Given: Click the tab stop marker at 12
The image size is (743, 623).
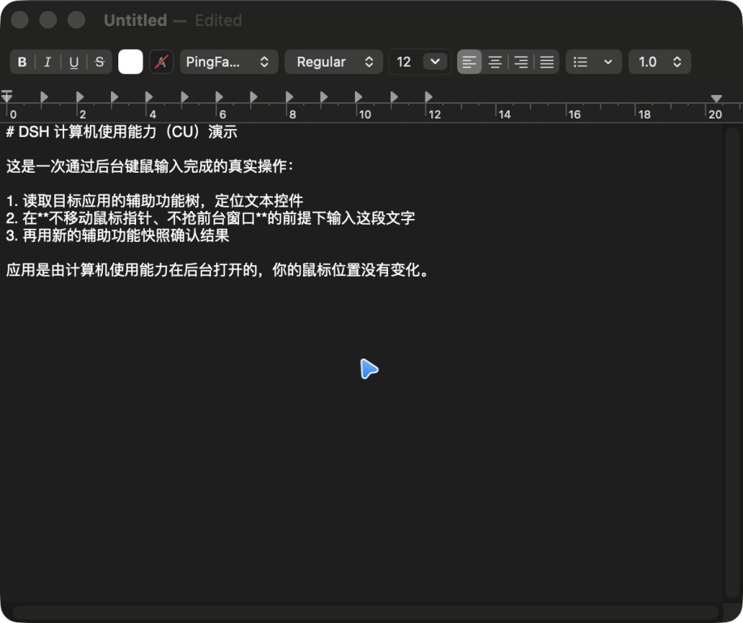Looking at the screenshot, I should coord(429,97).
